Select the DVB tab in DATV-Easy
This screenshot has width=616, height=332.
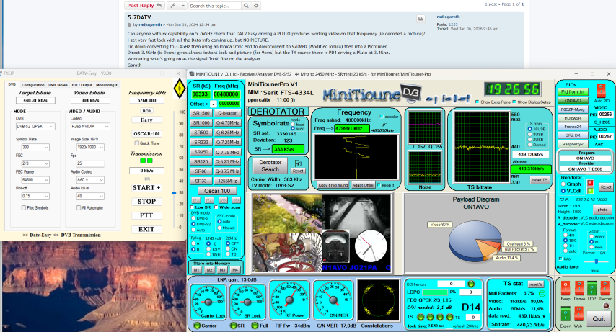click(x=12, y=84)
